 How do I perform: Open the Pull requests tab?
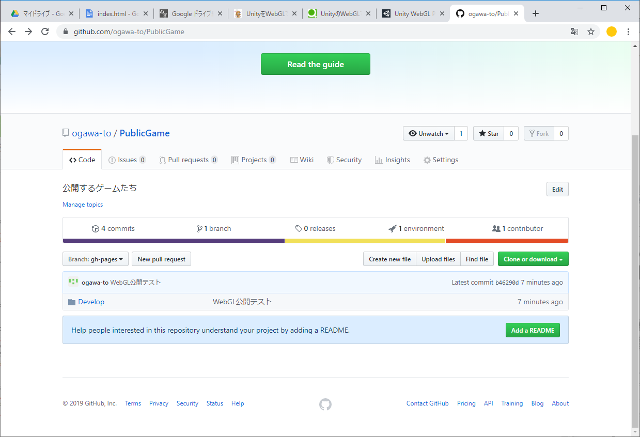pyautogui.click(x=189, y=160)
